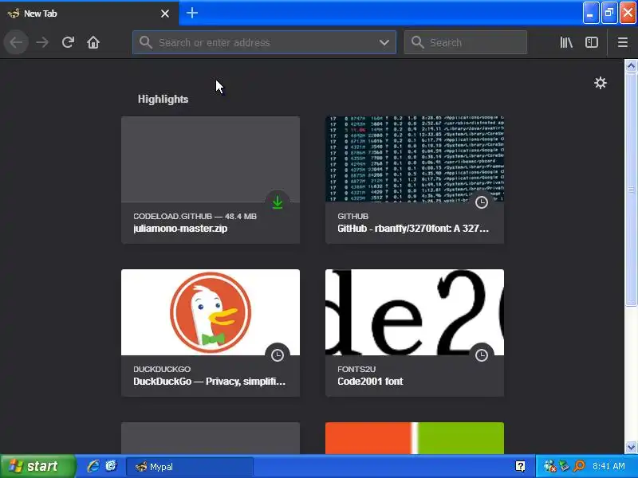
Task: Click GitHub terminal screenshot thumbnail
Action: (415, 159)
